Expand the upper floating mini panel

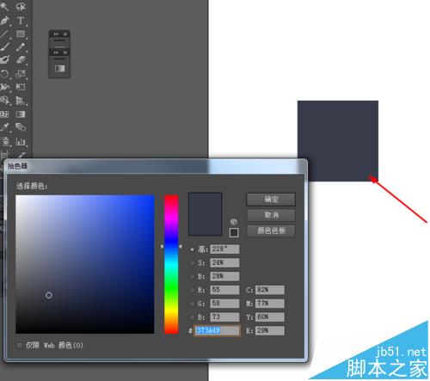click(x=56, y=34)
